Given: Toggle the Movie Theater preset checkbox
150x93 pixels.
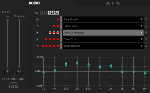Looking at the screenshot, I should pos(37,46).
